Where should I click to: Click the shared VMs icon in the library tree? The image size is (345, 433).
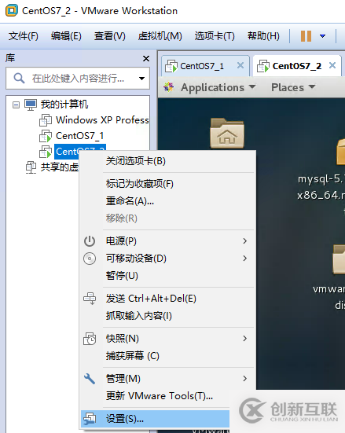pyautogui.click(x=31, y=167)
